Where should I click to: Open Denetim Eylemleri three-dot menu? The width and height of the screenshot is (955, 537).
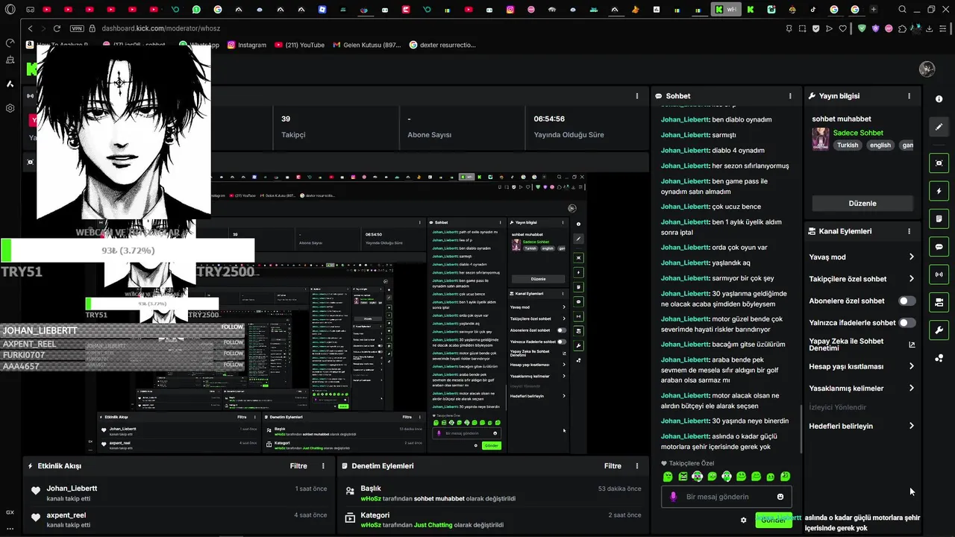[637, 466]
